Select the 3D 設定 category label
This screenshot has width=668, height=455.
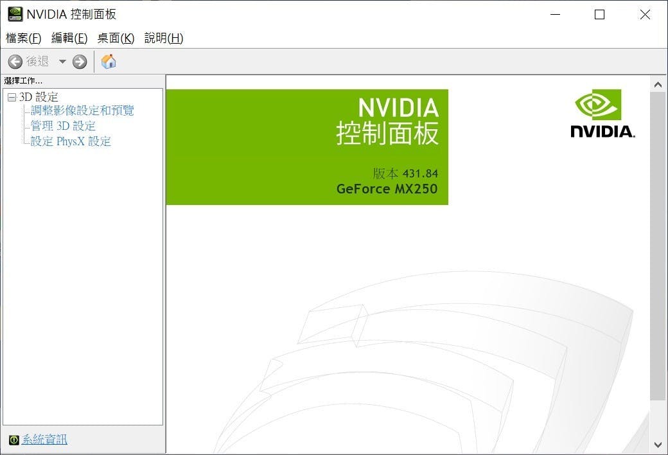click(39, 97)
